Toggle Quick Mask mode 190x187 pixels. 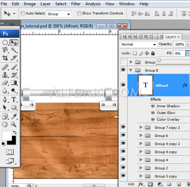coord(10,152)
